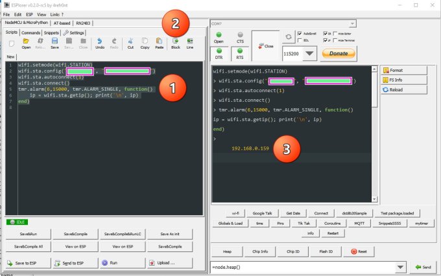Toggle the AutoScroll checkbox
The height and width of the screenshot is (276, 441).
pyautogui.click(x=299, y=32)
